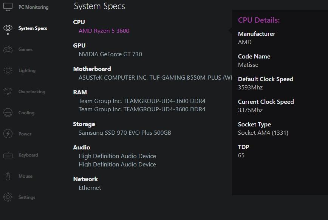
Task: Click the Audio section heading
Action: click(x=82, y=148)
